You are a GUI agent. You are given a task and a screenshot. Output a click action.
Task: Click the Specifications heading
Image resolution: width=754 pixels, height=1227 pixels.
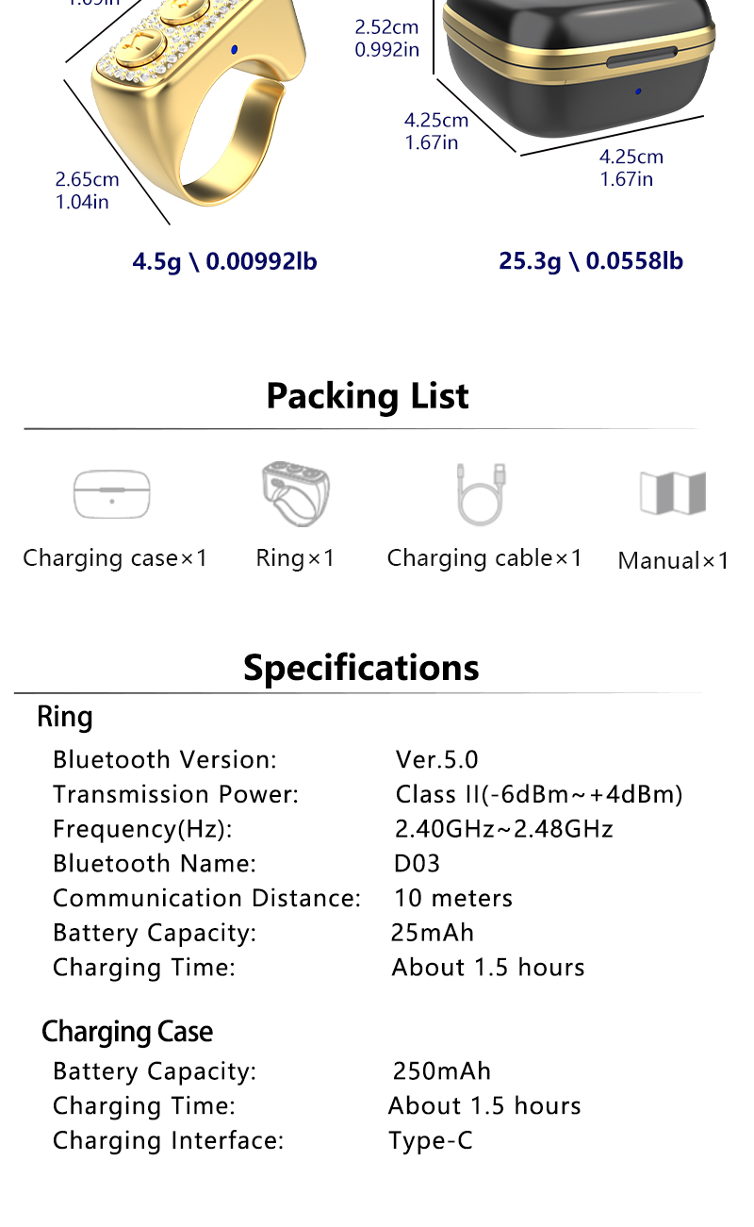361,668
